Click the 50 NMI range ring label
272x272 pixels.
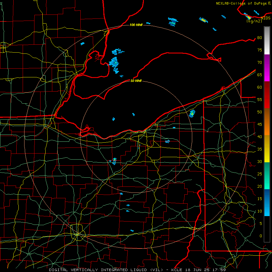136,81
